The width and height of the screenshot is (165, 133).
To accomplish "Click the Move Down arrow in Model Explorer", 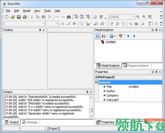I will tap(134, 36).
